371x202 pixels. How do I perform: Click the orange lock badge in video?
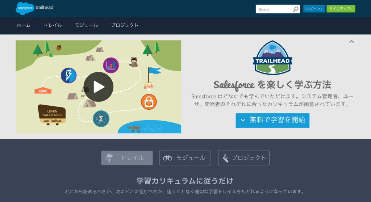[x=149, y=102]
